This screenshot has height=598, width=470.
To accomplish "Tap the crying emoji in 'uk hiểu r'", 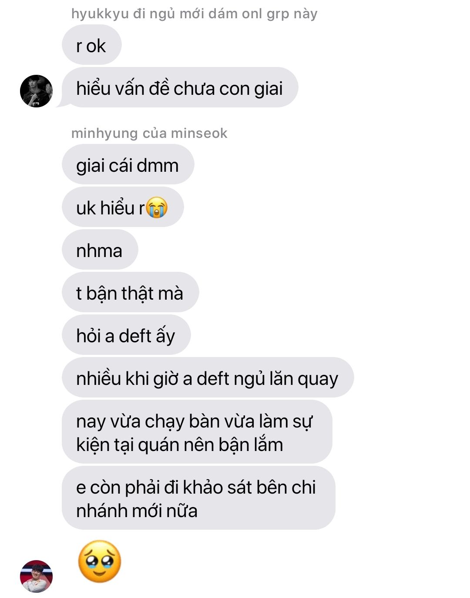I will pos(157,207).
